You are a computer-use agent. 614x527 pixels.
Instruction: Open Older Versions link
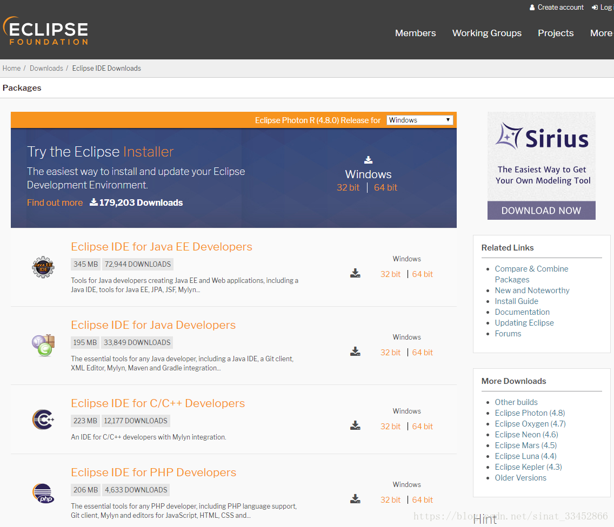(x=520, y=478)
